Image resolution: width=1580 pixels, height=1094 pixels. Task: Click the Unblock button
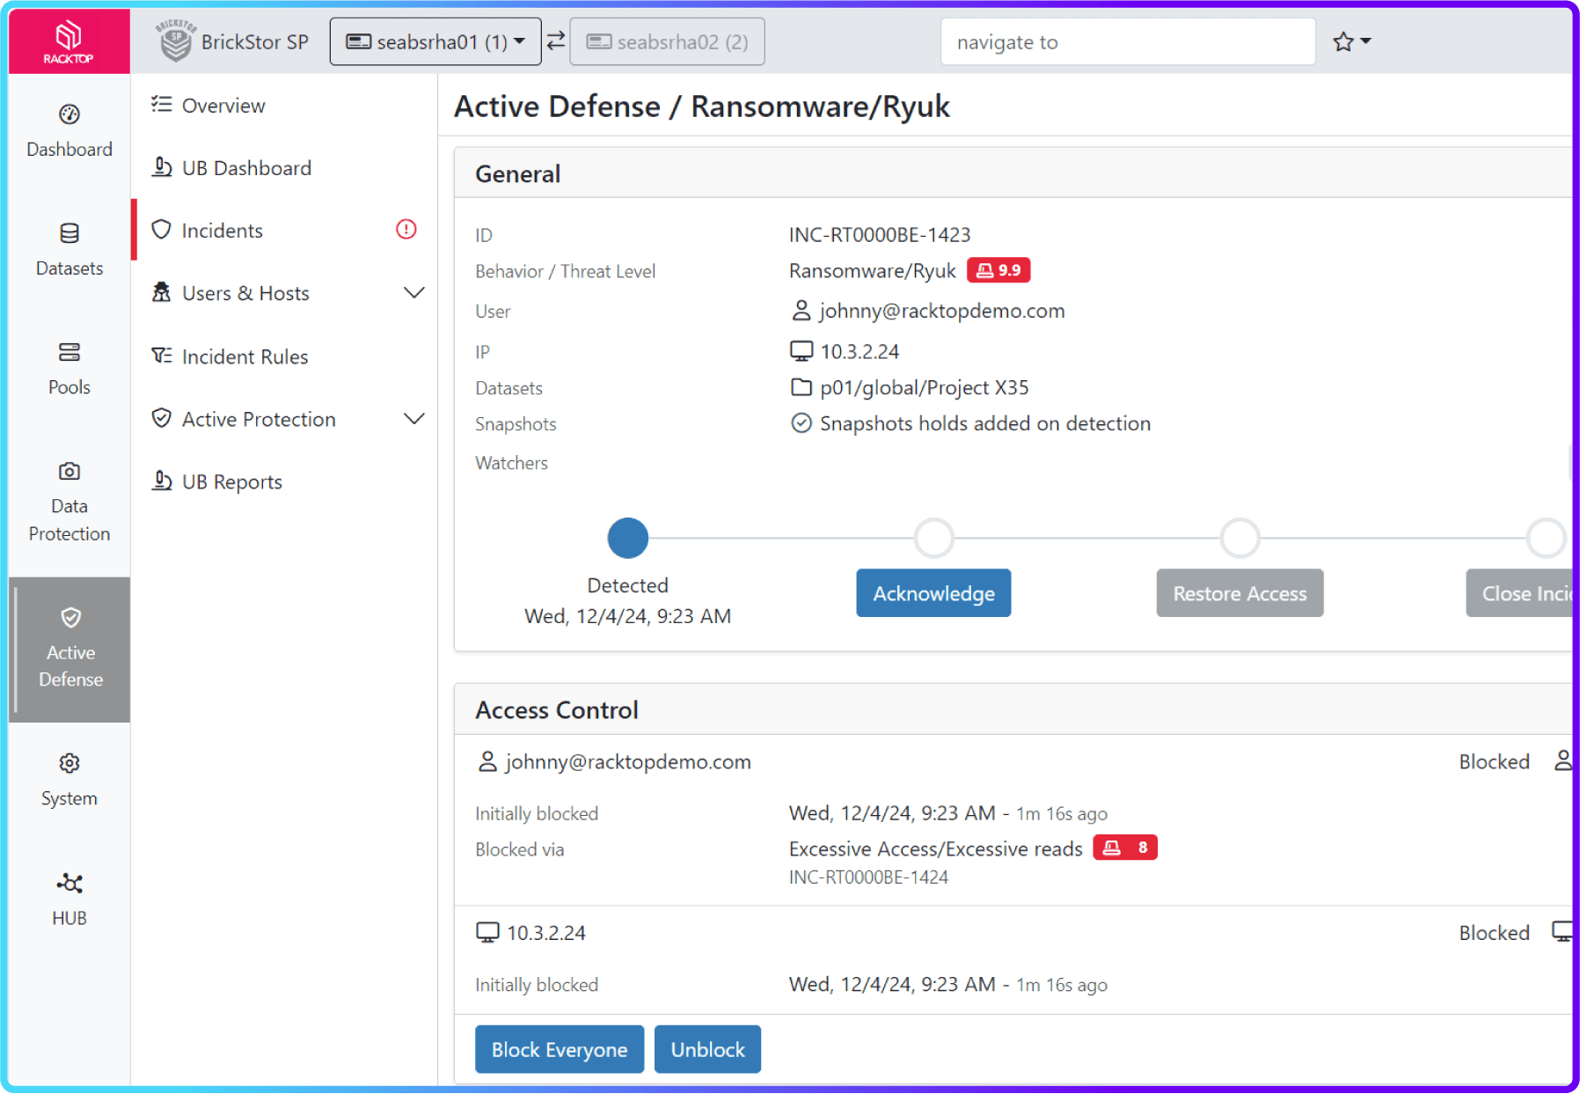[x=707, y=1049]
